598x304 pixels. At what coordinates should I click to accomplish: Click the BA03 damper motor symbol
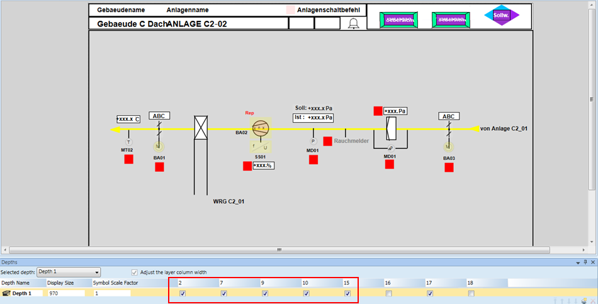448,146
